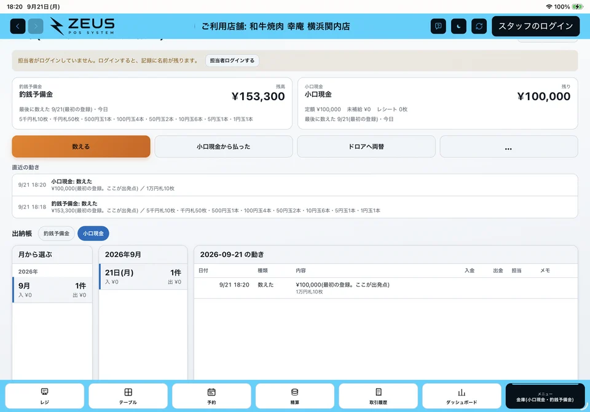Viewport: 590px width, 412px height.
Task: Select 9月 in the month list
Action: coord(52,290)
